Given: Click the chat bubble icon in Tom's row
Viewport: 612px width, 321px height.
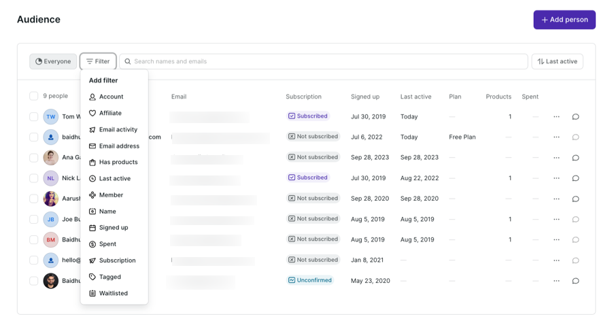Looking at the screenshot, I should [575, 117].
